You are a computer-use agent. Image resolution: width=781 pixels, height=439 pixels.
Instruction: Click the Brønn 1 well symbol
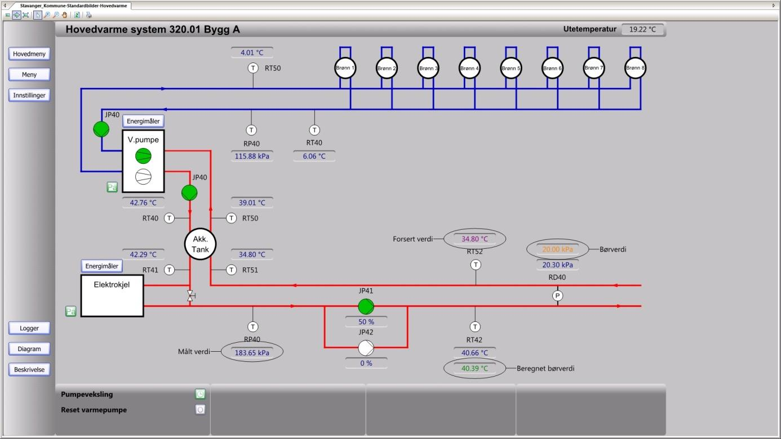pyautogui.click(x=345, y=68)
